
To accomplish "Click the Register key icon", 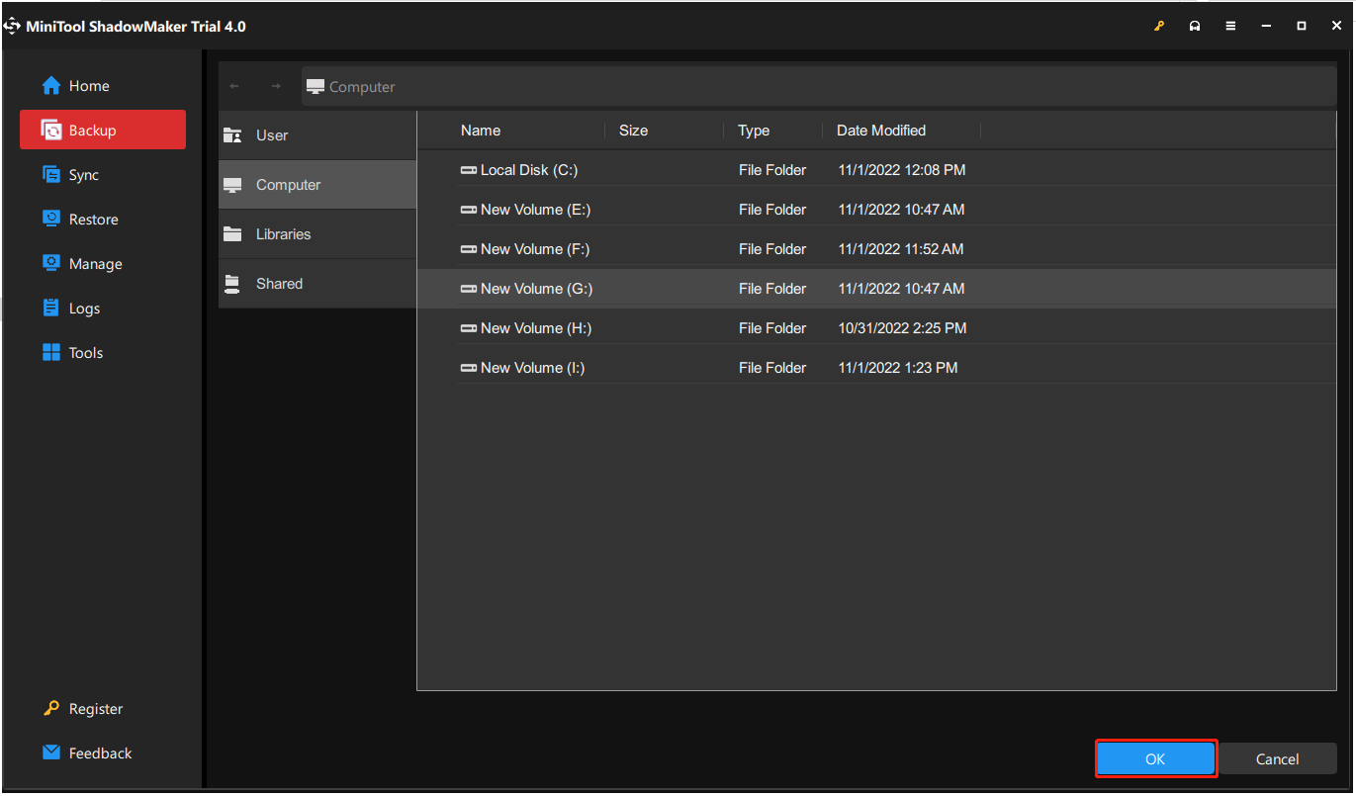I will [51, 709].
